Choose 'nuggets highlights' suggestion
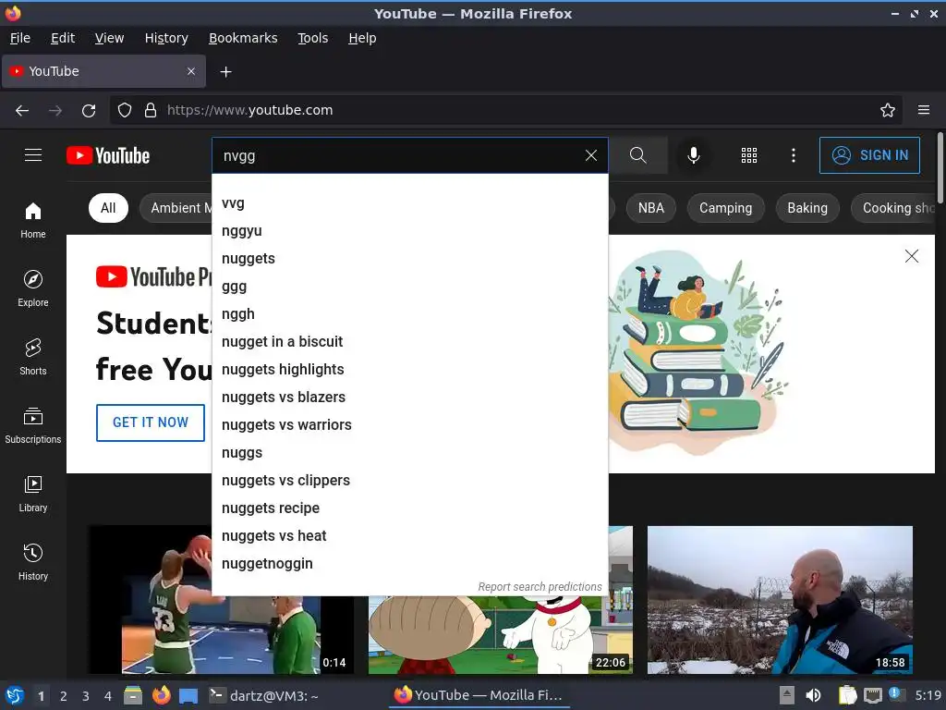 click(409, 370)
